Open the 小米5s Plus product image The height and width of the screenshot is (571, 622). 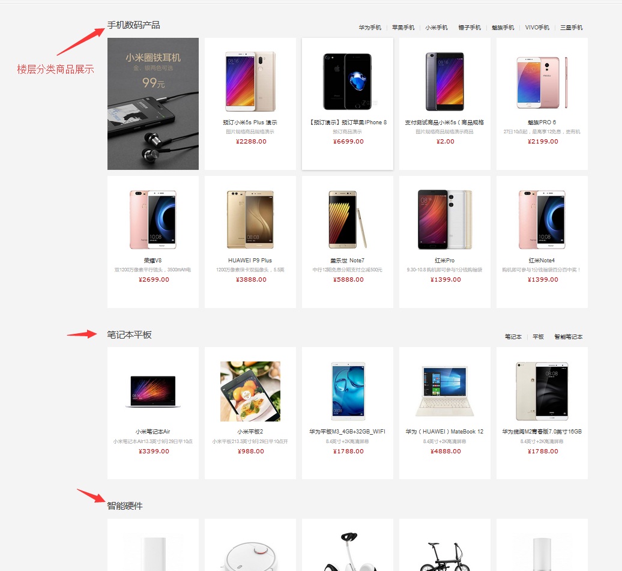coord(250,81)
